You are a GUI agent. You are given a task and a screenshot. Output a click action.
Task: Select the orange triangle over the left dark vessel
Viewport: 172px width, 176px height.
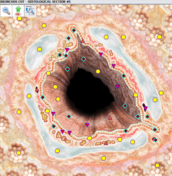coord(37,90)
